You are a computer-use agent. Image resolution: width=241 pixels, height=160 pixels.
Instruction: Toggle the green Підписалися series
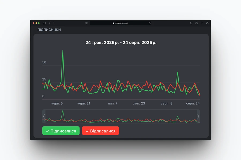(x=61, y=131)
